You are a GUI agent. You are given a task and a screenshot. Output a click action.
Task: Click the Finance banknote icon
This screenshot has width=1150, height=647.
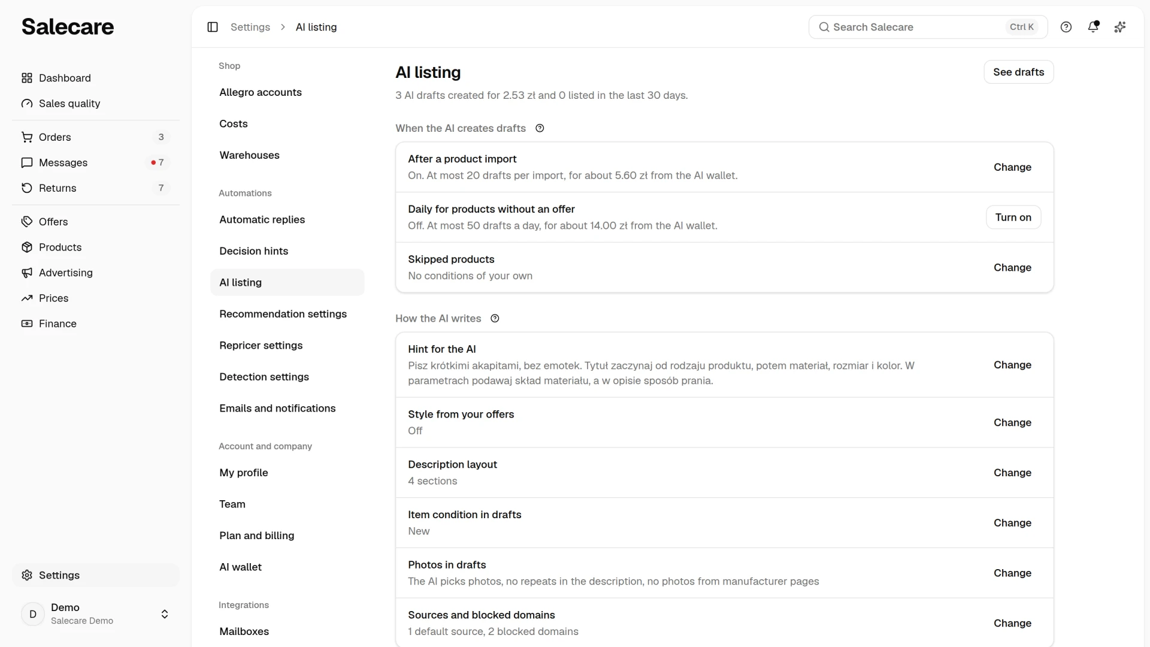click(x=27, y=323)
